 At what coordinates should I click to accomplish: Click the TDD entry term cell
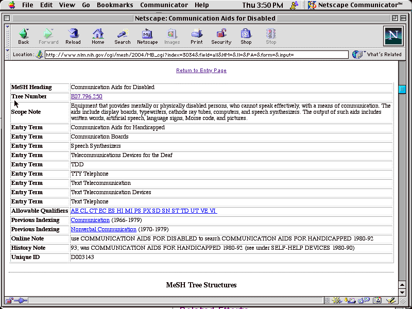[x=231, y=164]
